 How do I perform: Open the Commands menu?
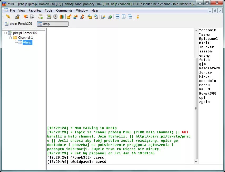point(64,11)
